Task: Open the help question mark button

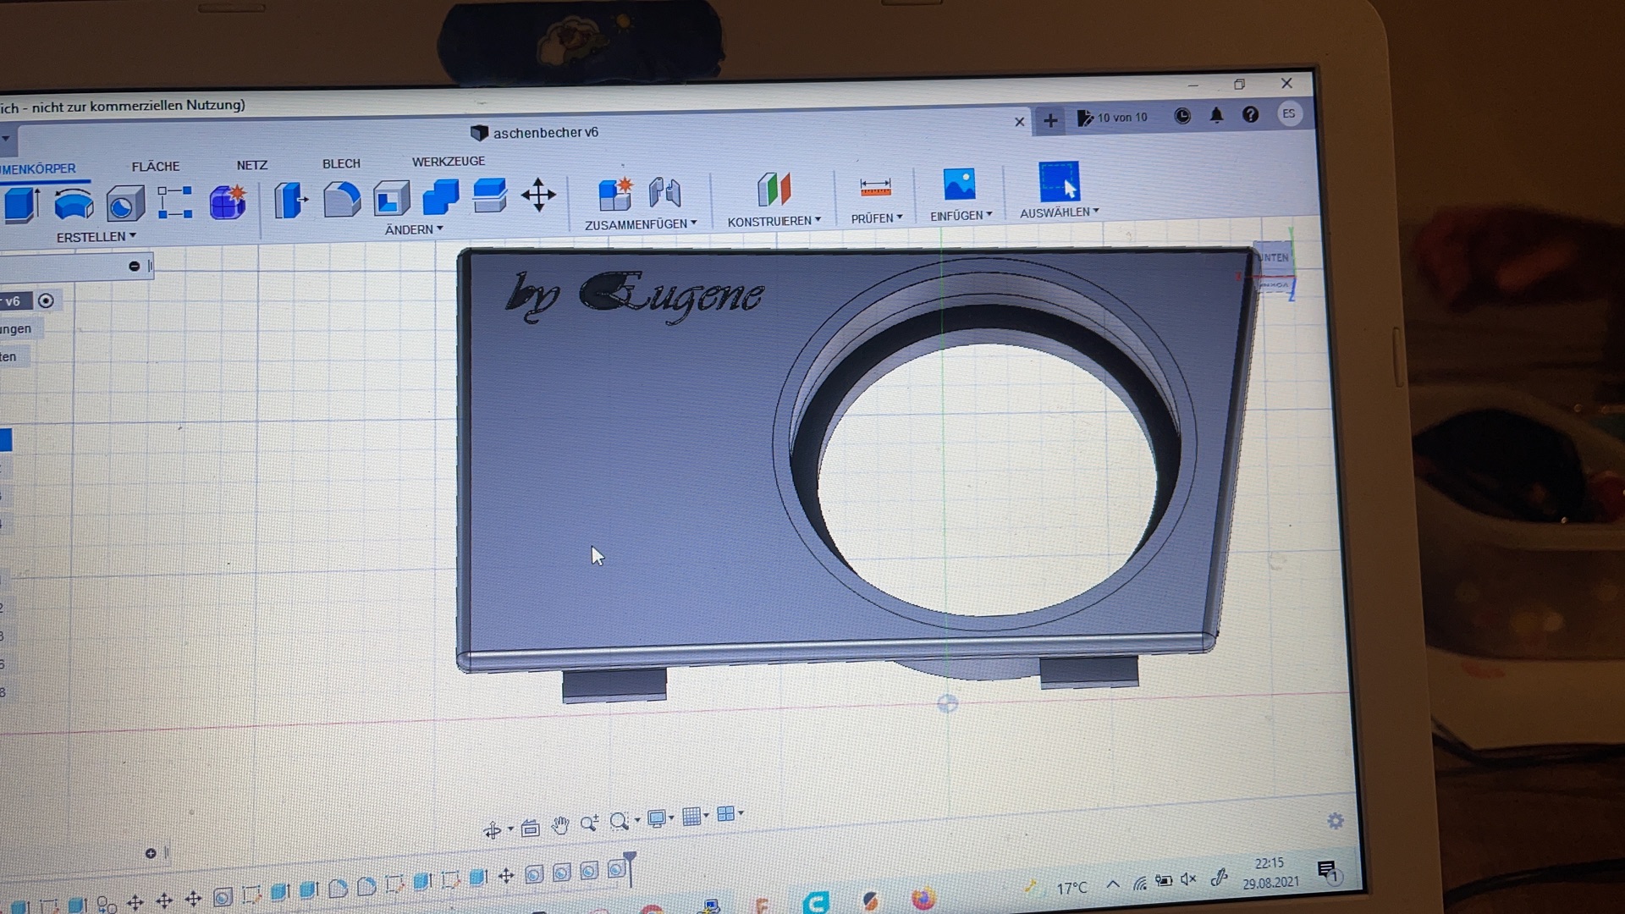Action: pos(1250,115)
